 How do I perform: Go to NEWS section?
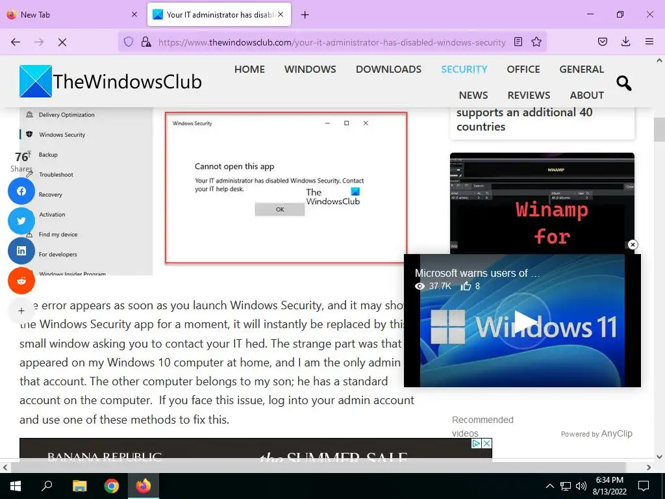coord(473,95)
